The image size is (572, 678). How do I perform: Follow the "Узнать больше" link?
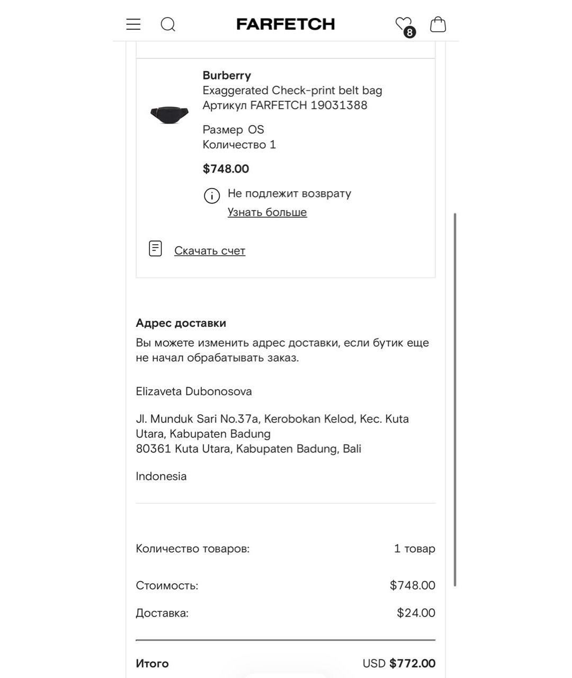[x=267, y=212]
